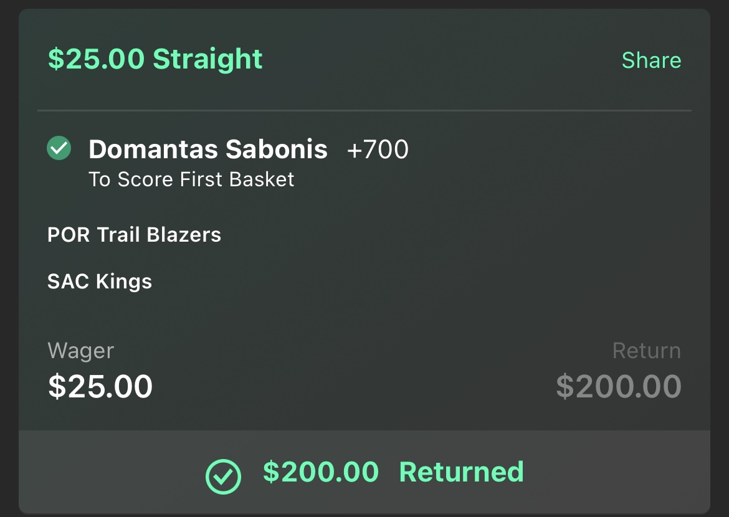The height and width of the screenshot is (517, 729).
Task: Click the word Blazers in POR Trail Blazers
Action: point(184,235)
